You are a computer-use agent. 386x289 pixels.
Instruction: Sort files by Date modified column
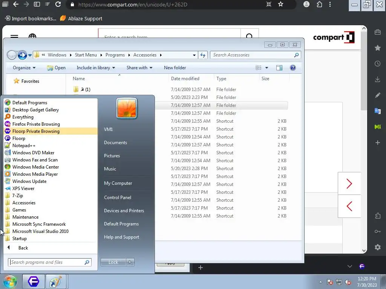click(185, 79)
